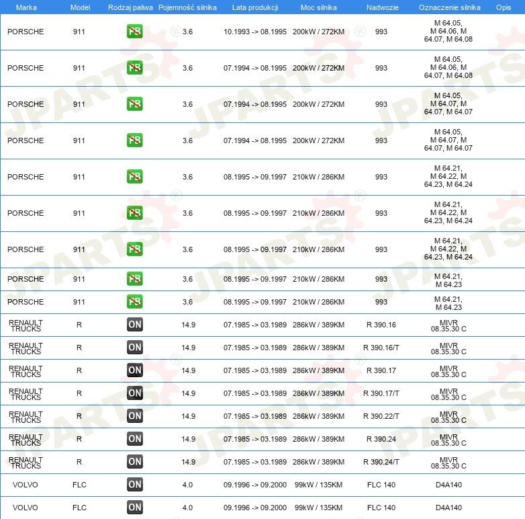Select the Model column header
Image resolution: width=525 pixels, height=519 pixels.
[80, 7]
